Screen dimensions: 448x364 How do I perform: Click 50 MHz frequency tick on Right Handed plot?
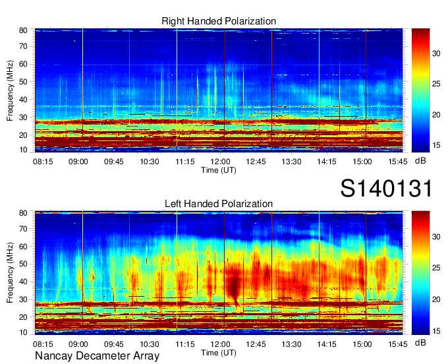23,82
